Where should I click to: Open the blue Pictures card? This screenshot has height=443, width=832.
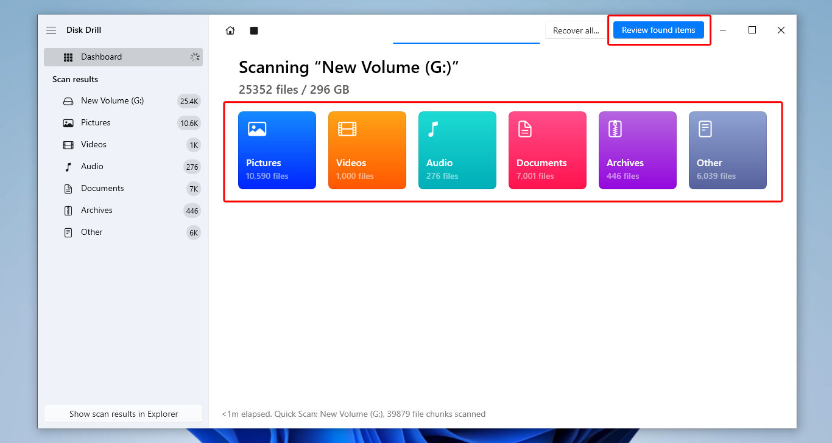point(277,150)
